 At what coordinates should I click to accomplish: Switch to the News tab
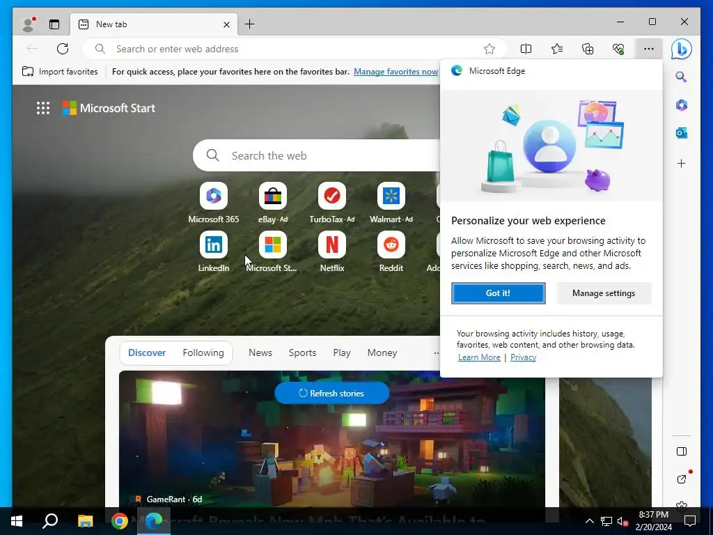click(x=260, y=352)
